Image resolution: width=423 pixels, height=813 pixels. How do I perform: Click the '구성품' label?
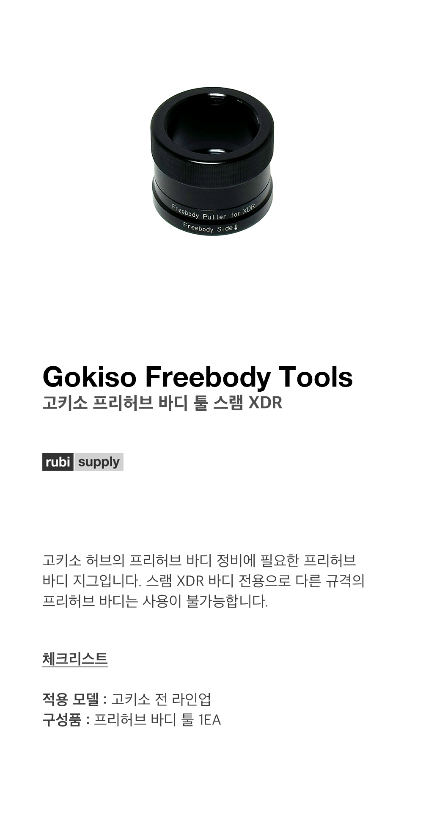click(x=62, y=719)
